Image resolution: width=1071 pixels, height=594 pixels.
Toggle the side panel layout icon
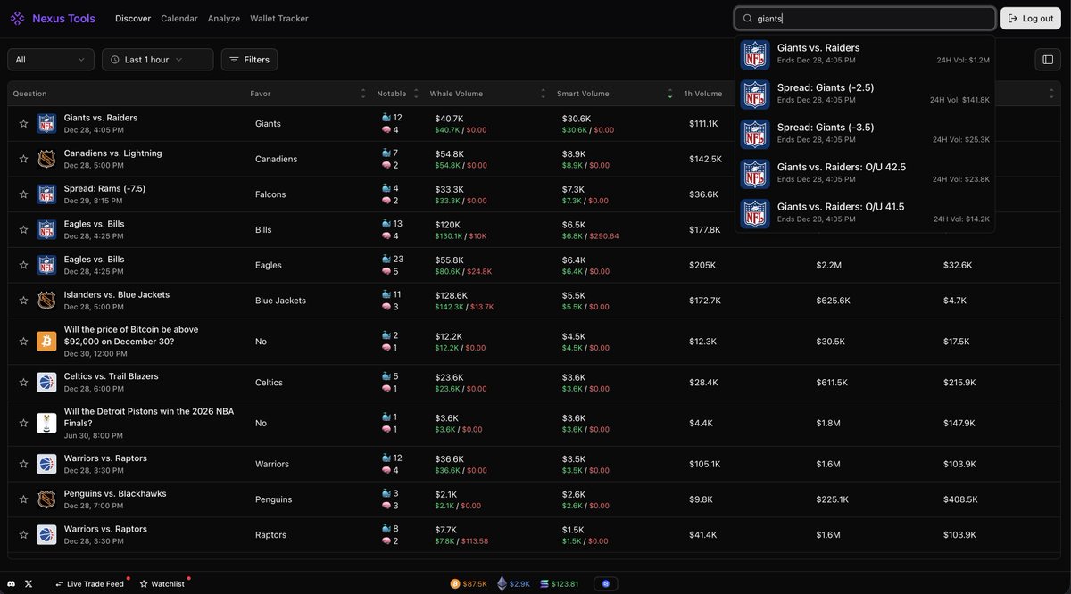(1048, 60)
